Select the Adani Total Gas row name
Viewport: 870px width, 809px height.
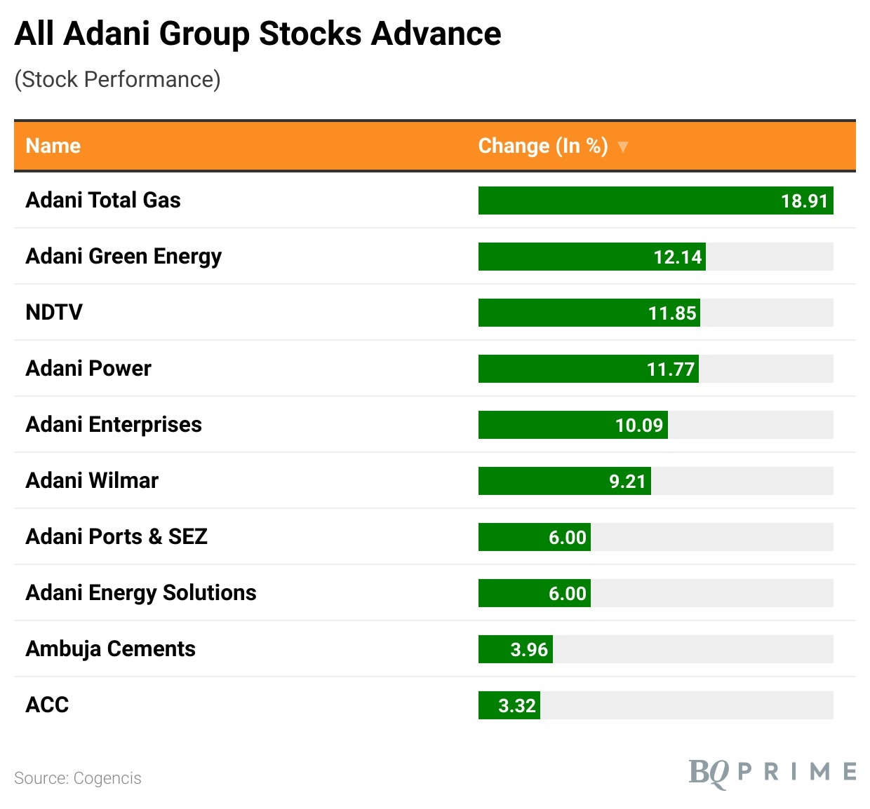103,200
